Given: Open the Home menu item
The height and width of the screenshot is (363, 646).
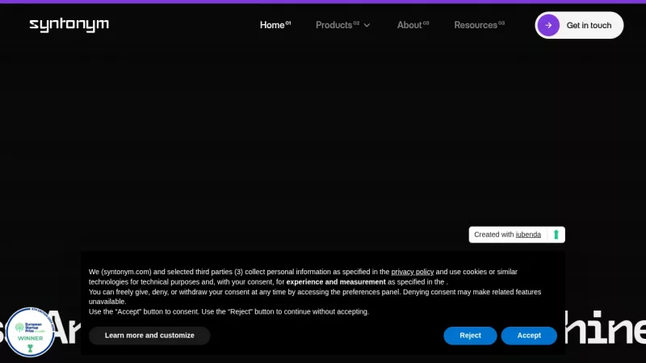Looking at the screenshot, I should coord(275,25).
